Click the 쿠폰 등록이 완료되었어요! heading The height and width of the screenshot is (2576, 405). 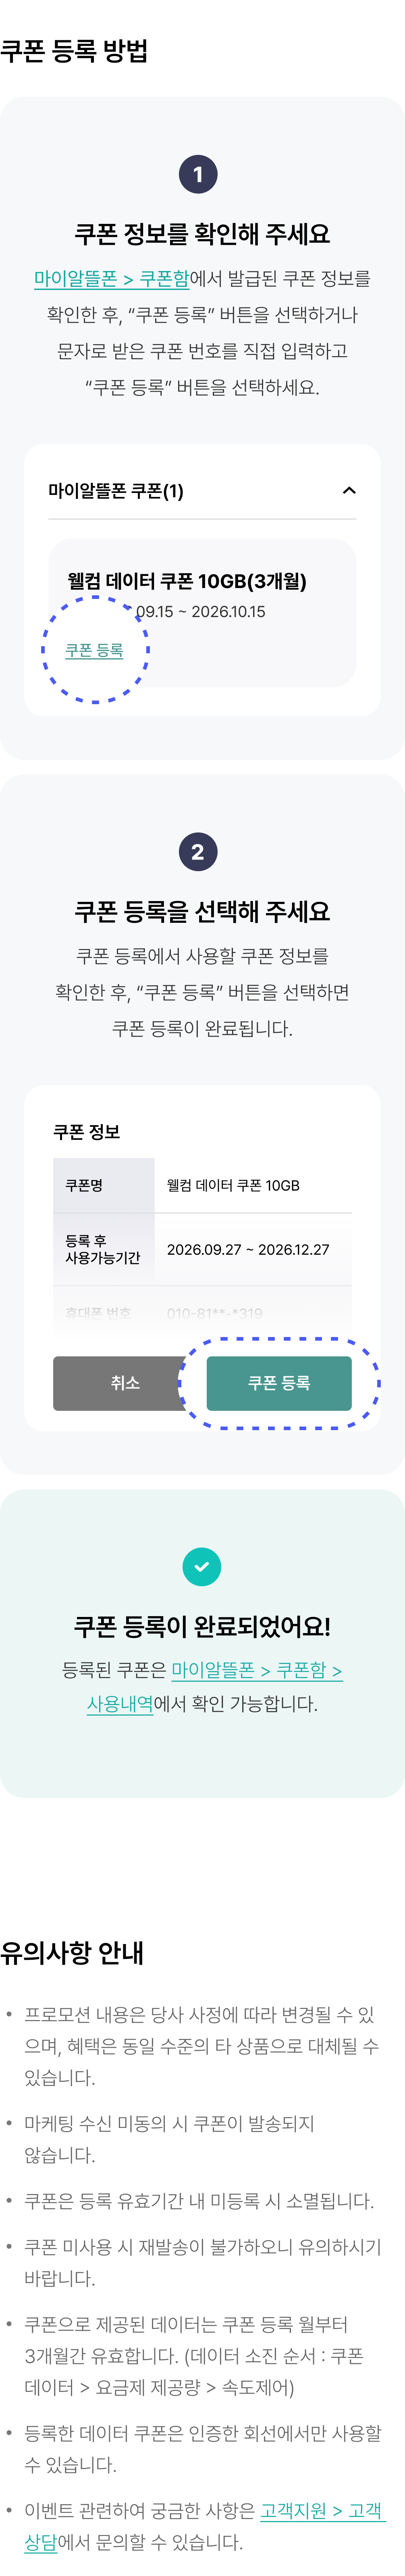(x=202, y=1626)
